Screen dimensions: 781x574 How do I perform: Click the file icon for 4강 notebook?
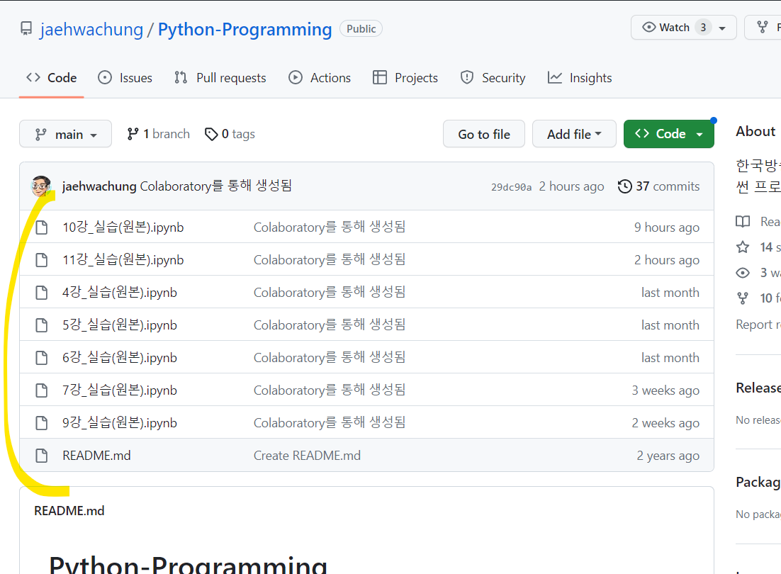tap(42, 293)
